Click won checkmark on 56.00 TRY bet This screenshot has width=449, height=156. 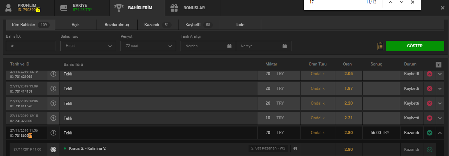[429, 133]
